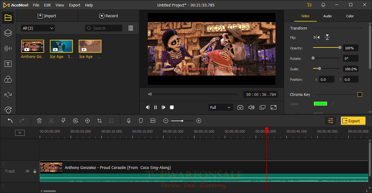Open the Export menu
This screenshot has height=193, width=372.
click(74, 5)
